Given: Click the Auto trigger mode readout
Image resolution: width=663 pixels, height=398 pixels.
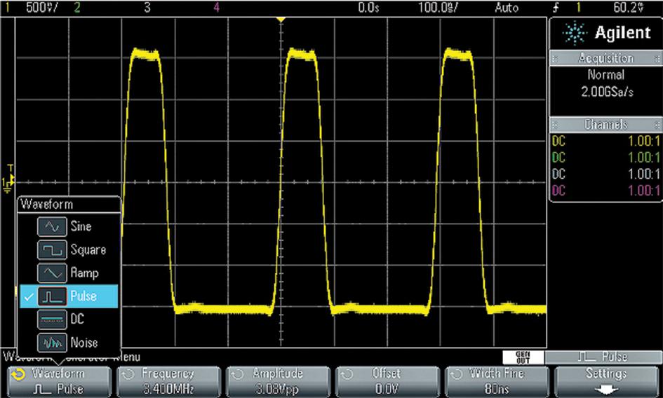Looking at the screenshot, I should point(507,8).
